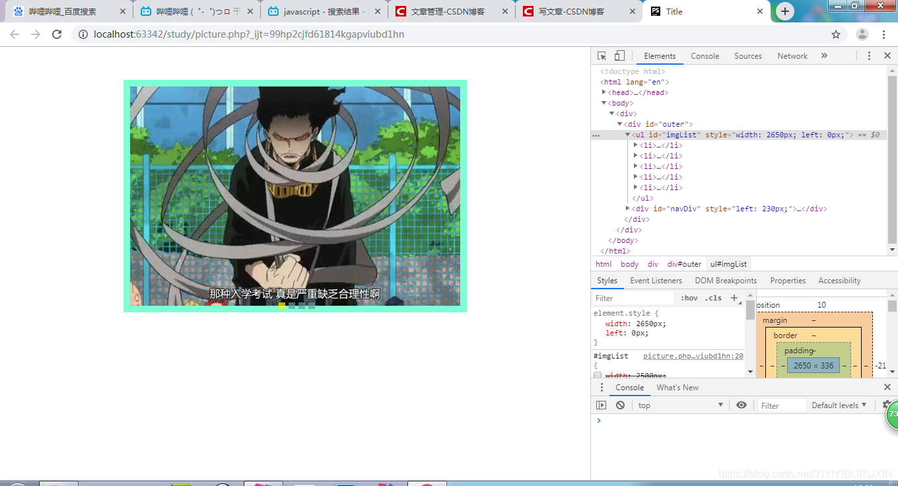Toggle the device toolbar icon
898x486 pixels.
click(x=619, y=56)
